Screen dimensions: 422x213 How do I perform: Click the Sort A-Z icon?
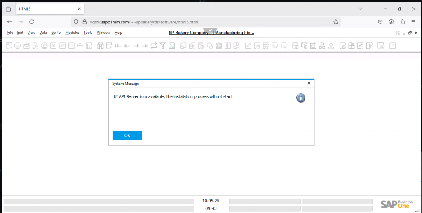point(172,46)
